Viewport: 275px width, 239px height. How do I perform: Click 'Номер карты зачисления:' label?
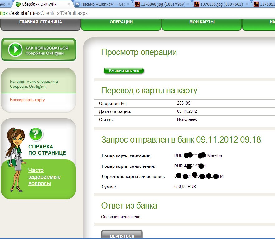coord(128,166)
